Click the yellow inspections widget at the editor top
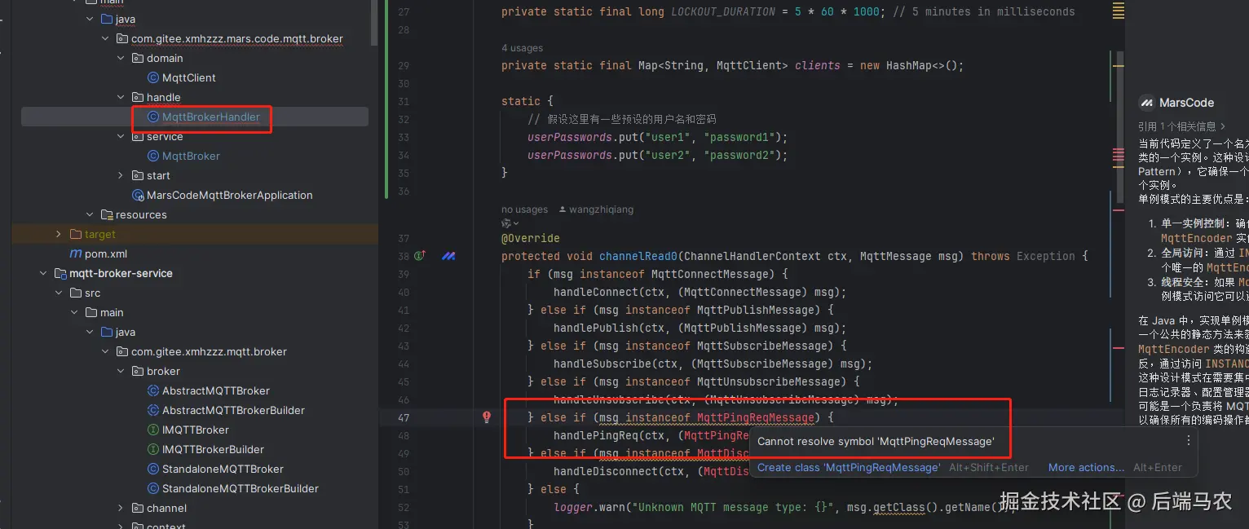 (x=1119, y=11)
